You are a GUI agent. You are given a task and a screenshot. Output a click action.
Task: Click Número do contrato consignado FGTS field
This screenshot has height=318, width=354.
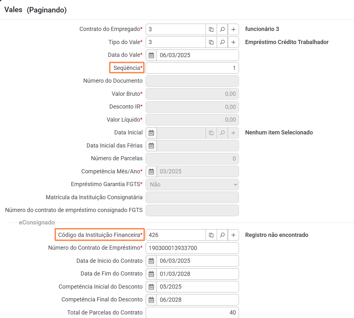point(192,210)
